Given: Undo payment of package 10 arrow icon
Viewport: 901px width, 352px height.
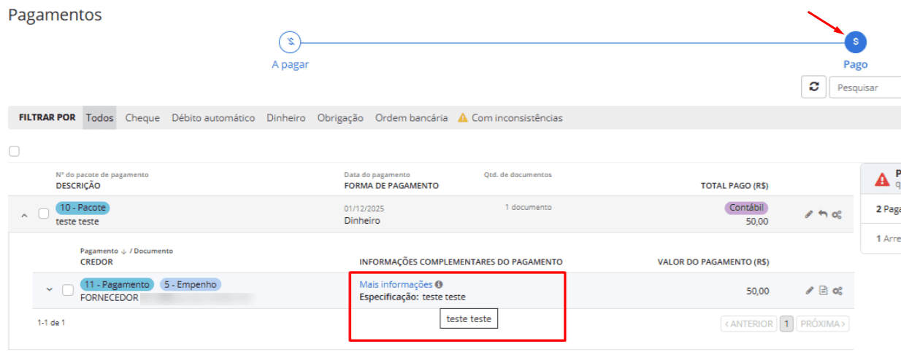Looking at the screenshot, I should point(823,214).
